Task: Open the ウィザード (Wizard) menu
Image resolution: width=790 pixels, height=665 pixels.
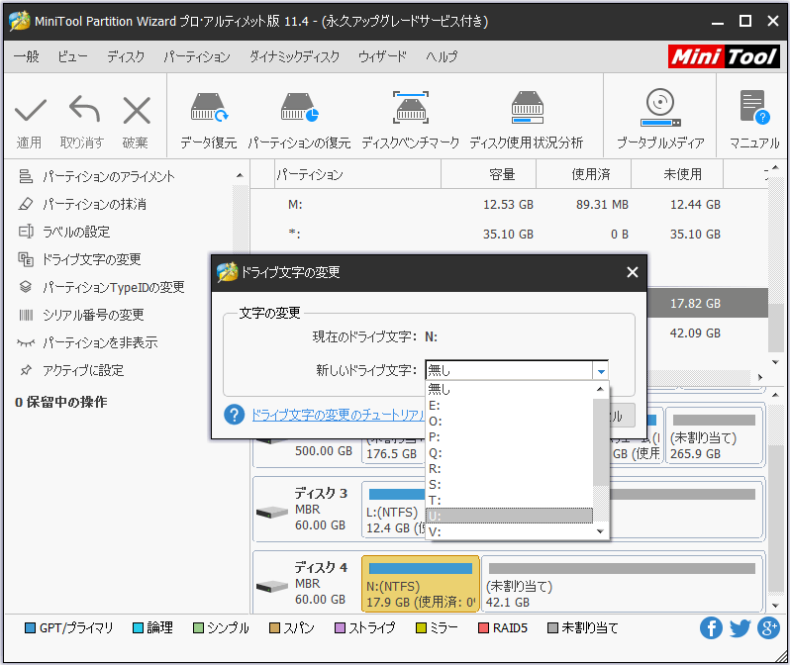Action: pyautogui.click(x=382, y=56)
